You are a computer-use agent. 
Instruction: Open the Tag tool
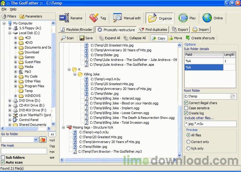(98, 18)
